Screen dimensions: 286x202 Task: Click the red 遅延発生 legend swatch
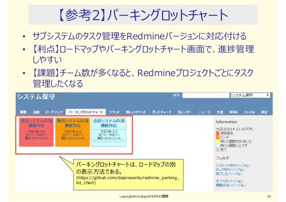[217, 133]
